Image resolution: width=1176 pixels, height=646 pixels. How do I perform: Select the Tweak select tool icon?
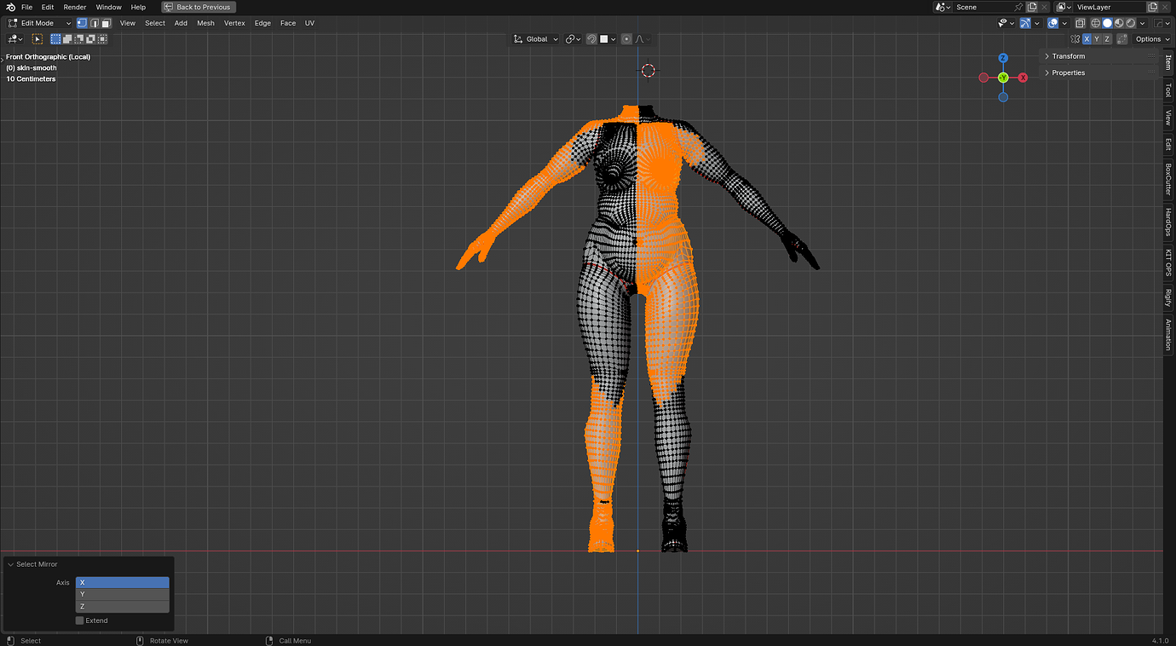point(37,38)
